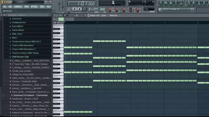The height and width of the screenshot is (117, 209).
Task: Expand the Doubledecker folder
Action: (x=19, y=22)
